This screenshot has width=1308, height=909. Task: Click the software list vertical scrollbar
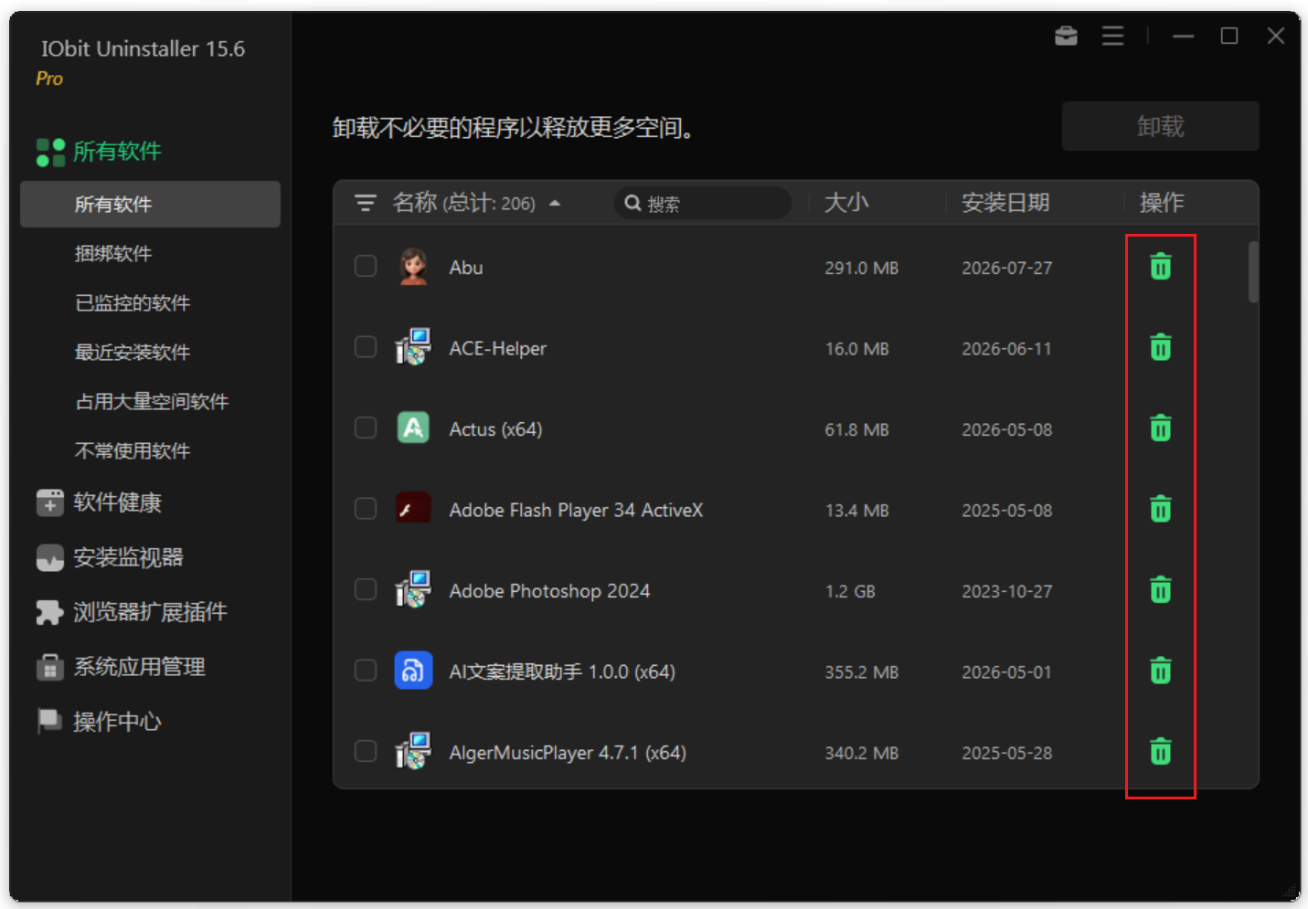[1253, 271]
